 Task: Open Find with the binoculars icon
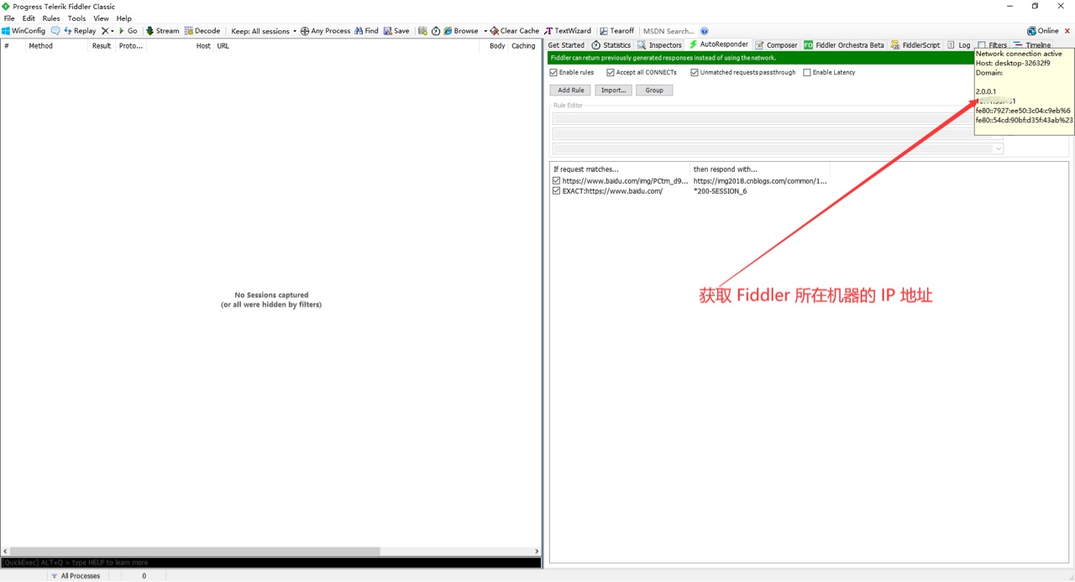click(366, 31)
